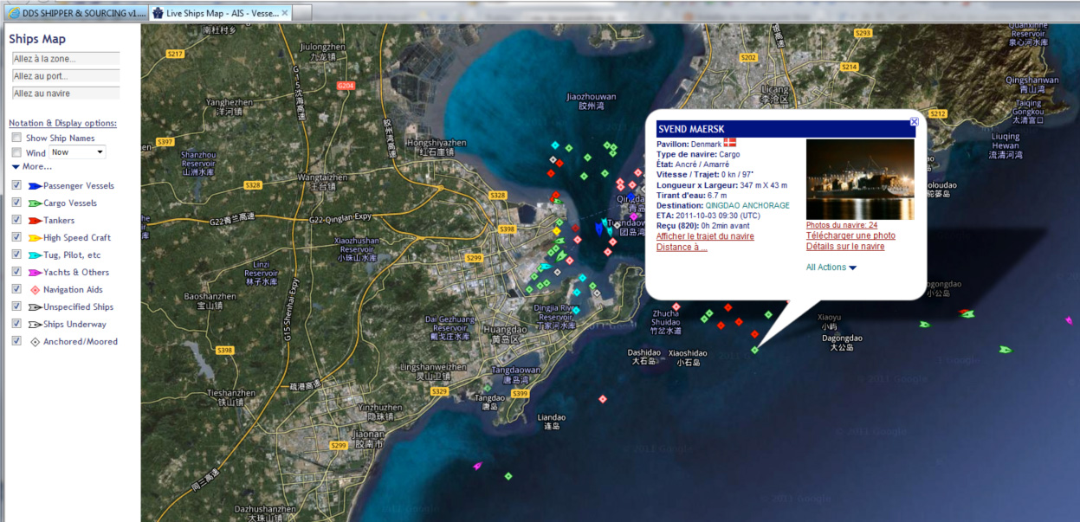Screen dimensions: 1080x522
Task: Select the red tanker ship marker east of Xiaoyu
Action: coord(964,313)
